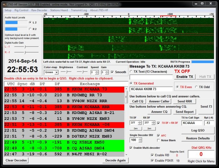Screen dimensions: 219x168
Task: Open the Transmit Log menu
Action: click(x=79, y=10)
